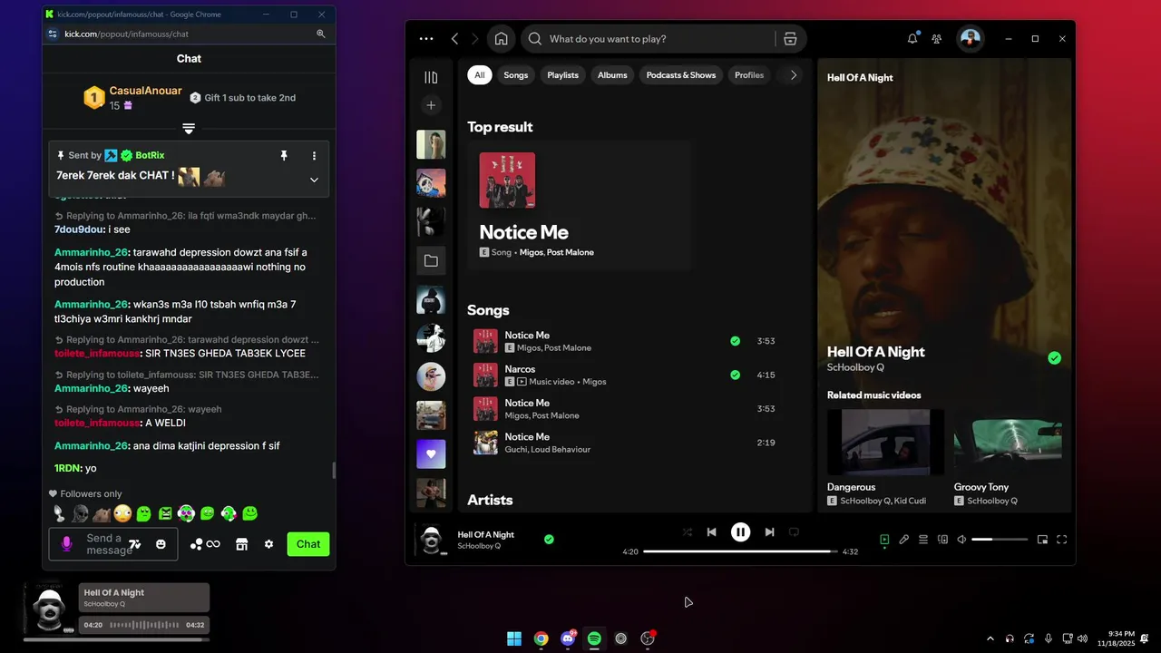Click the plus Create button in Spotify's sidebar
Screen dimensions: 1161x653
click(431, 105)
